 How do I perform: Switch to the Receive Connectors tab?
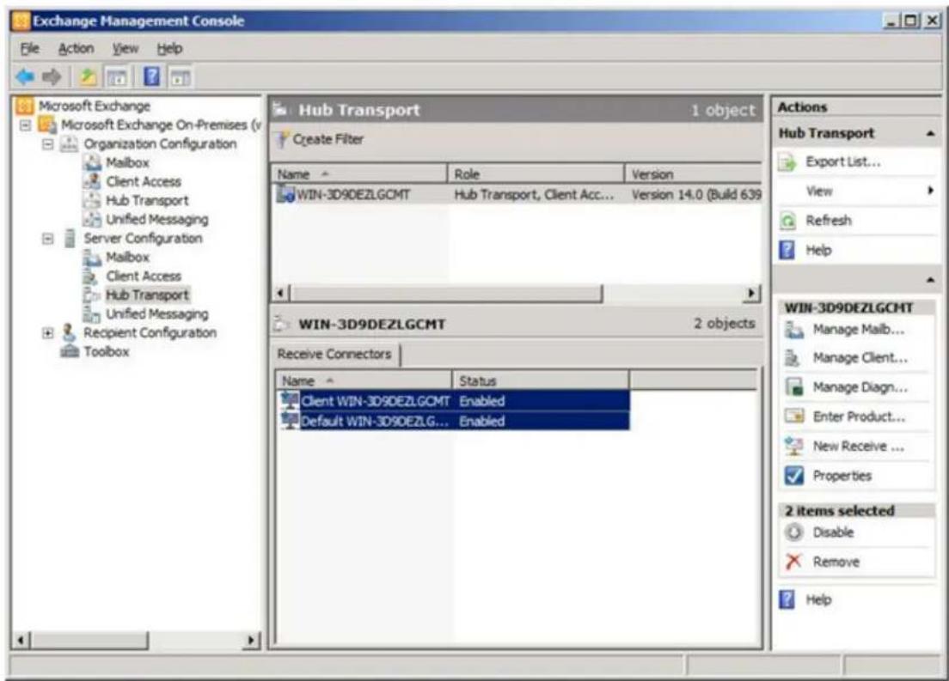point(334,355)
